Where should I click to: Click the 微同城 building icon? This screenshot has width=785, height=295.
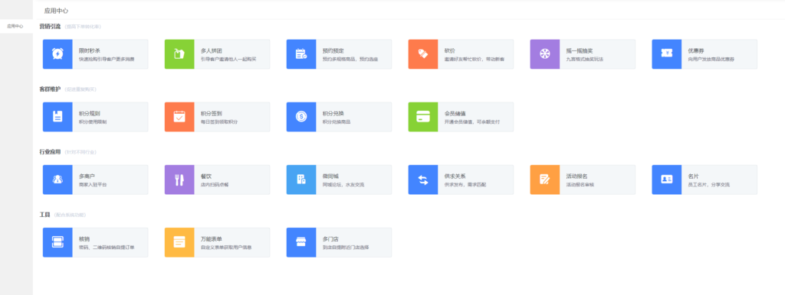(x=301, y=180)
